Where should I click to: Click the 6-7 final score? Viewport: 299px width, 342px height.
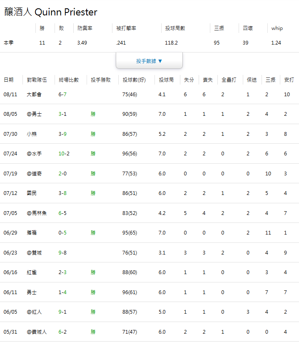pyautogui.click(x=62, y=95)
